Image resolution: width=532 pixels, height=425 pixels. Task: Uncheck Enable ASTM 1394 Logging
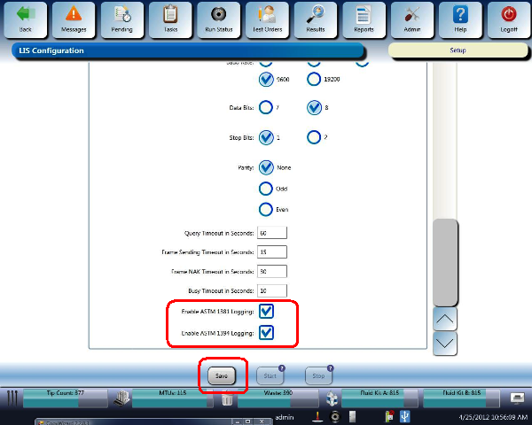[266, 333]
